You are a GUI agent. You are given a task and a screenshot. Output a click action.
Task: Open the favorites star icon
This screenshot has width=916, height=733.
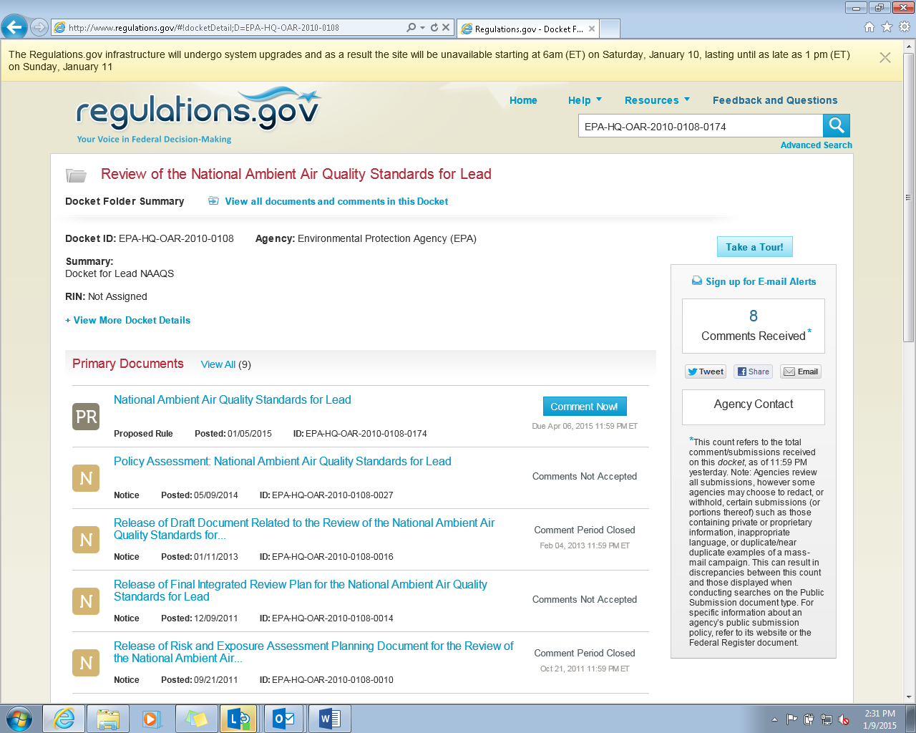[887, 27]
